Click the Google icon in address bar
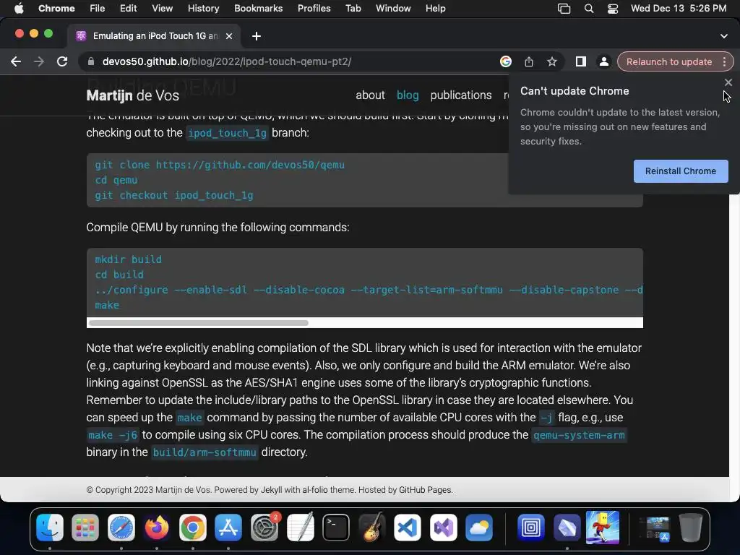Image resolution: width=740 pixels, height=555 pixels. click(x=506, y=61)
